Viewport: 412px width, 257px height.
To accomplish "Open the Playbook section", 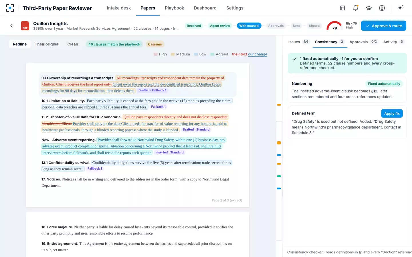I will [174, 8].
